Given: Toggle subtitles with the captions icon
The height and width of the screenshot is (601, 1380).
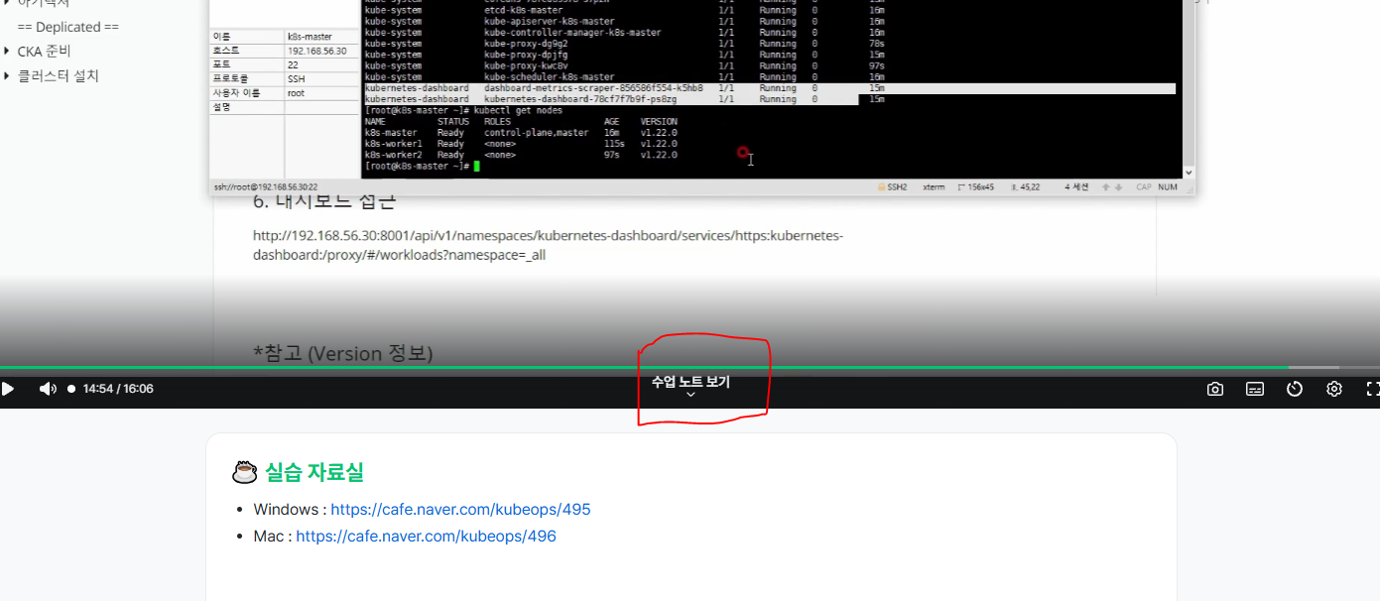Looking at the screenshot, I should (1255, 389).
